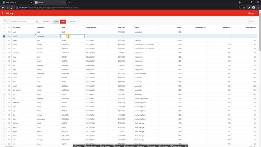Go forward with the browser forward arrow
261x147 pixels.
(x=7, y=7)
